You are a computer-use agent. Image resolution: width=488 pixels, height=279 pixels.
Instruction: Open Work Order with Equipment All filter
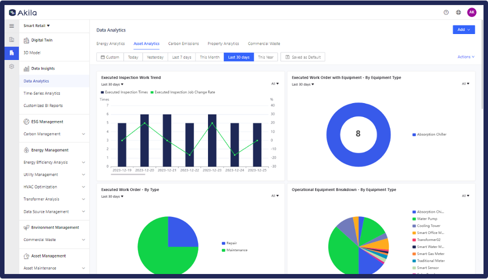[465, 84]
